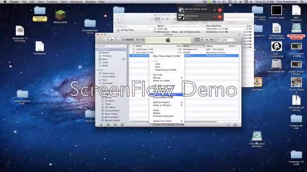Select the Minecraft Server desktop folder

click(x=40, y=13)
